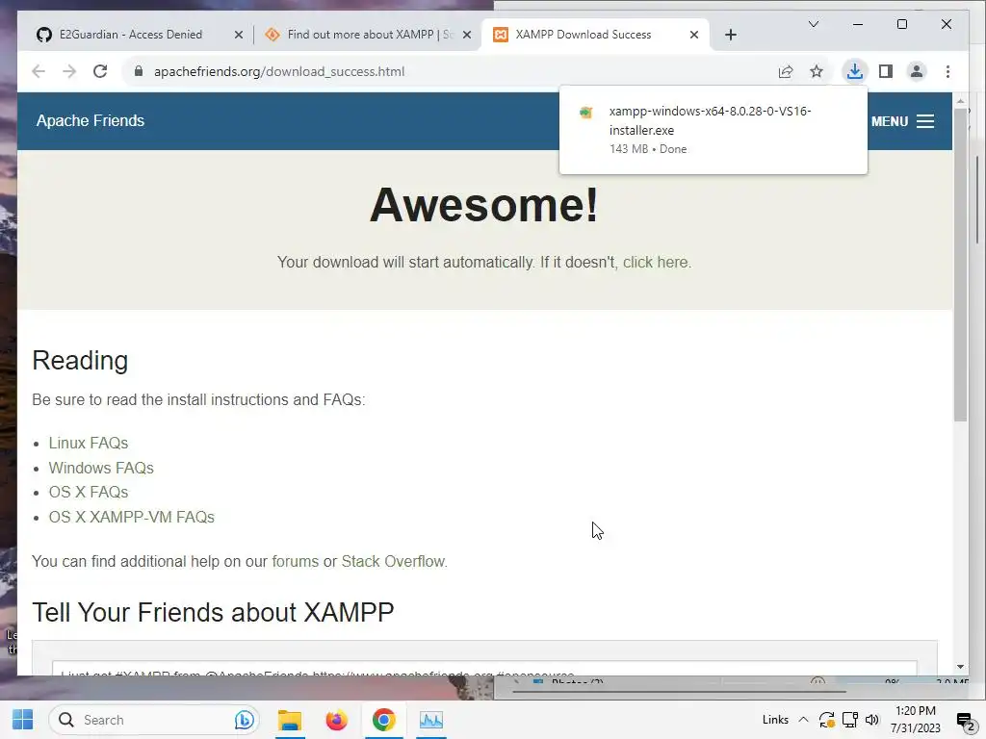Click the scrollbar up arrow

[960, 100]
